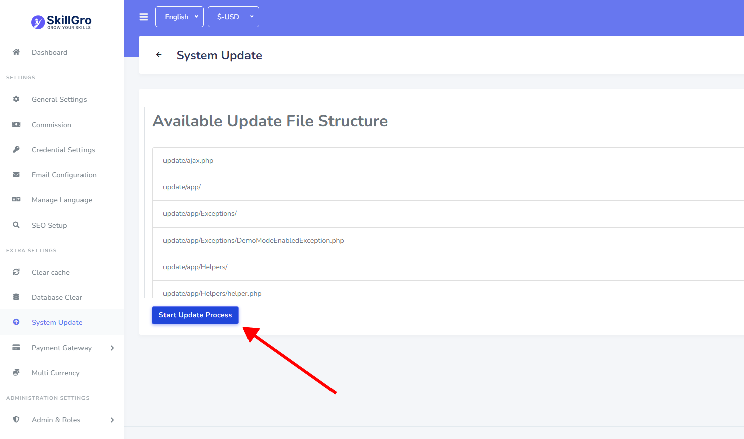Screen dimensions: 744x439
Task: Click the Credential Settings key icon
Action: coord(16,150)
